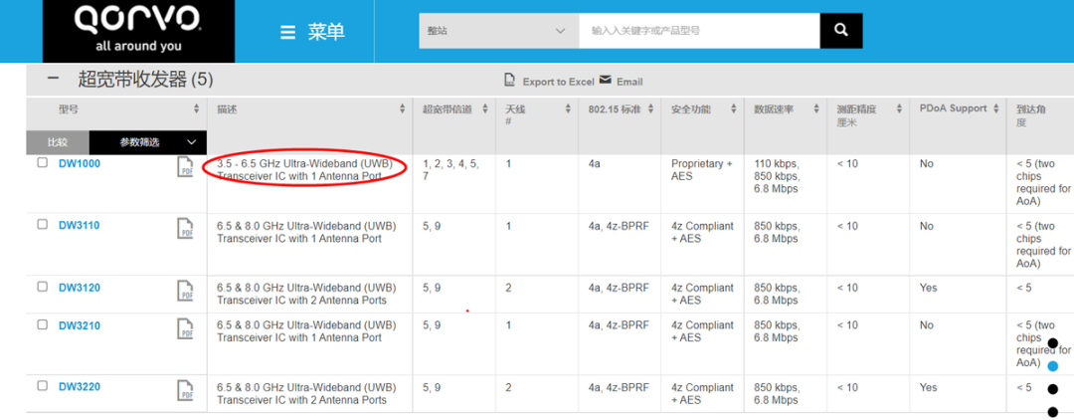This screenshot has width=1074, height=420.
Task: Tick the DW3120 row checkbox
Action: point(43,287)
